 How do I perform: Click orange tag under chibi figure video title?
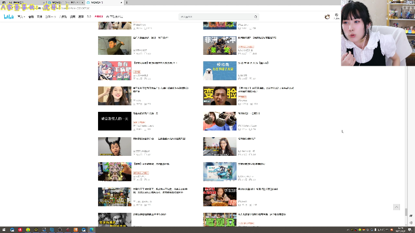click(141, 173)
